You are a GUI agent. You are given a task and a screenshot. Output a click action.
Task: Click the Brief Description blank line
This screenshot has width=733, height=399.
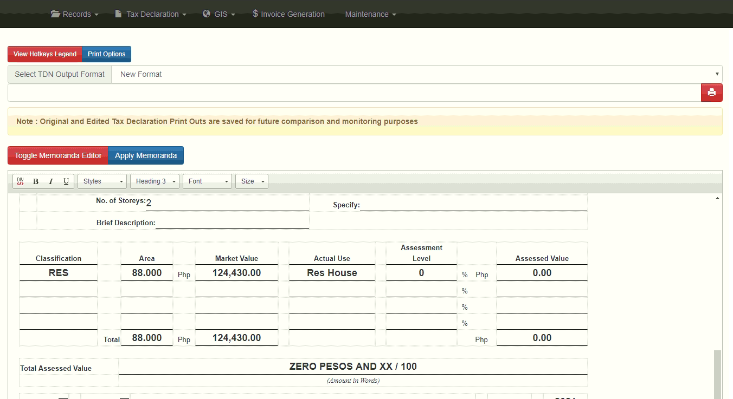click(x=232, y=222)
